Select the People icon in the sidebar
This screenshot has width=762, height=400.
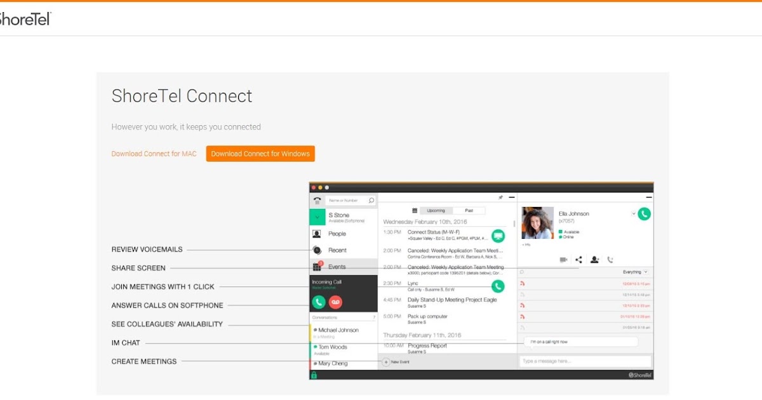tap(316, 234)
